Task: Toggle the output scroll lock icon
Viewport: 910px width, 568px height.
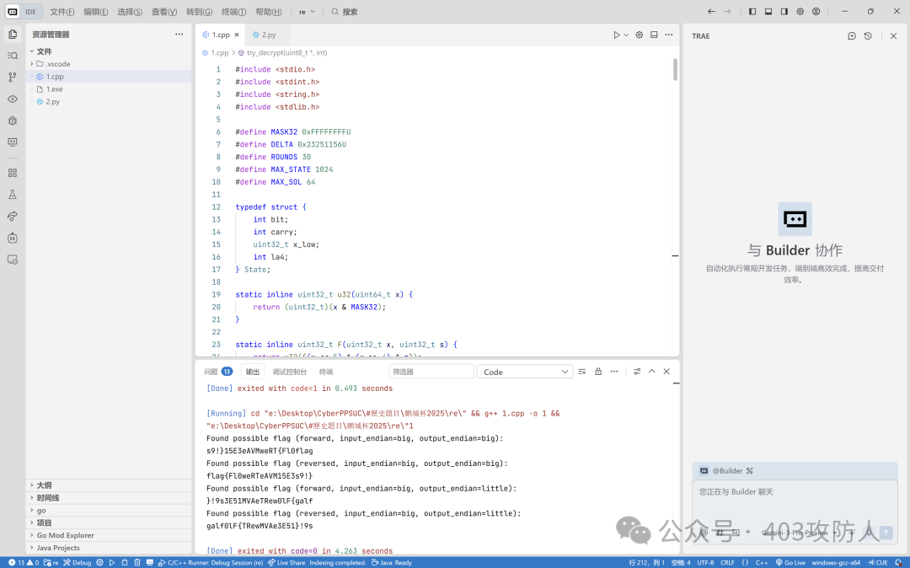Action: click(598, 372)
